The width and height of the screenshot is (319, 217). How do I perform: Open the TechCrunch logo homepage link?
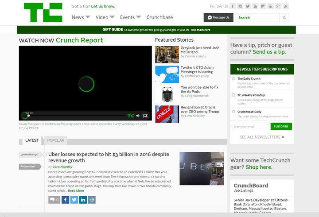coord(43,12)
